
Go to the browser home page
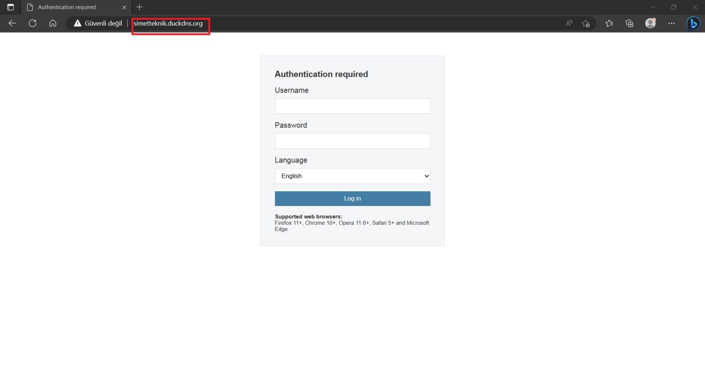[x=53, y=23]
